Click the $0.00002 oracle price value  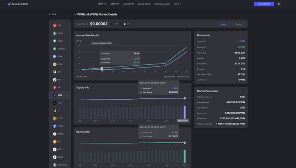tap(99, 24)
